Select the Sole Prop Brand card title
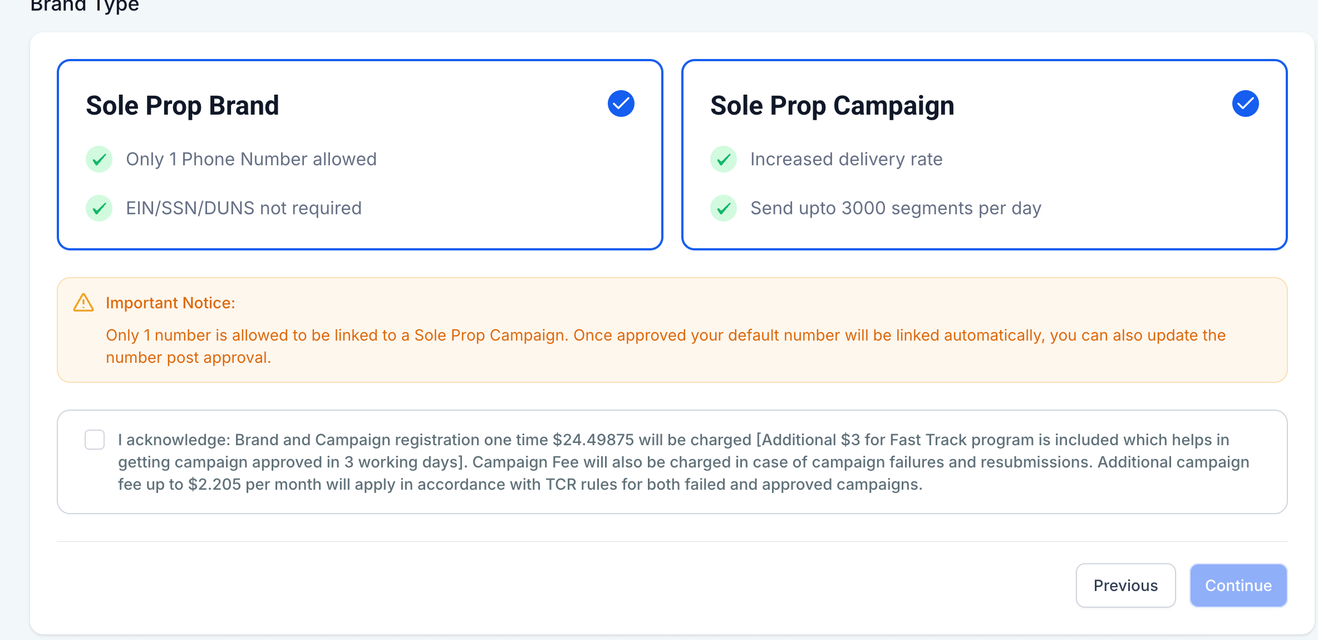Viewport: 1318px width, 640px height. tap(183, 106)
